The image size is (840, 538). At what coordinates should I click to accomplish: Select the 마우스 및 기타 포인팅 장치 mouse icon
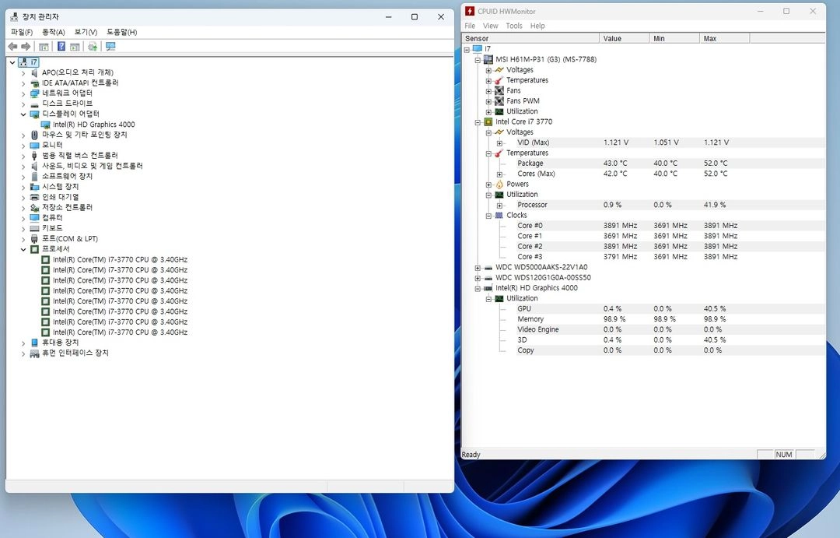pyautogui.click(x=35, y=135)
